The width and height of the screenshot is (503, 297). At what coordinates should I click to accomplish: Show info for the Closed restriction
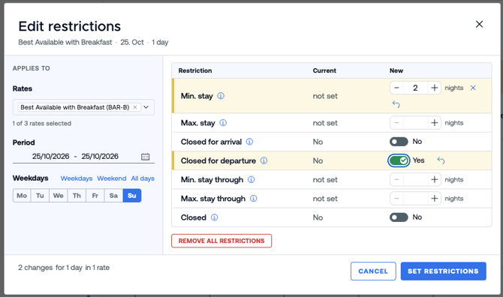[x=214, y=217]
